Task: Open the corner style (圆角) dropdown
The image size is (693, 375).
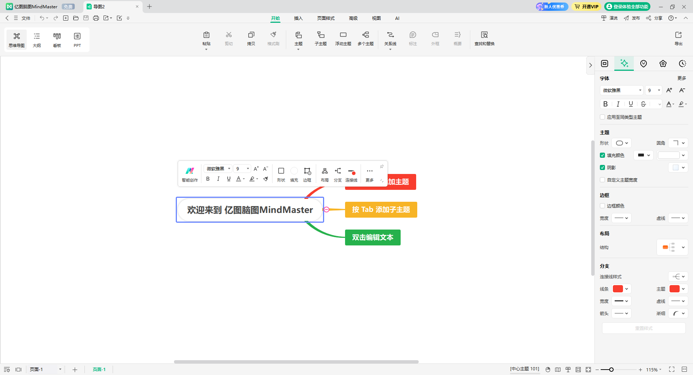Action: pyautogui.click(x=678, y=143)
